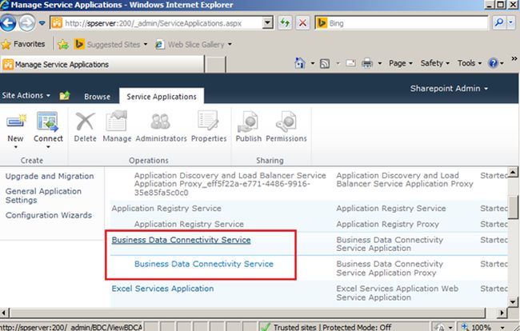This screenshot has height=331, width=520.
Task: Open the Web Slice Gallery link
Action: (x=194, y=44)
